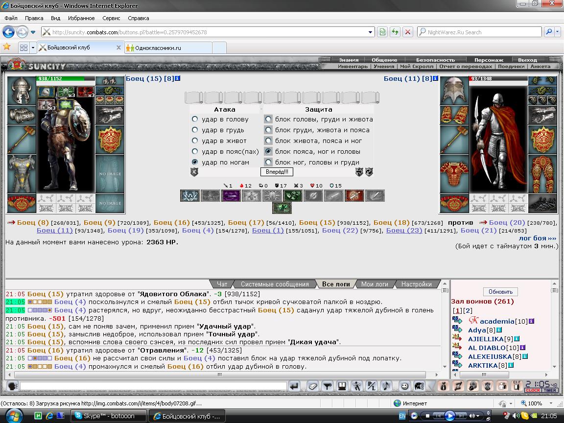The width and height of the screenshot is (564, 423).
Task: Click the eraser clear chat icon
Action: [313, 386]
